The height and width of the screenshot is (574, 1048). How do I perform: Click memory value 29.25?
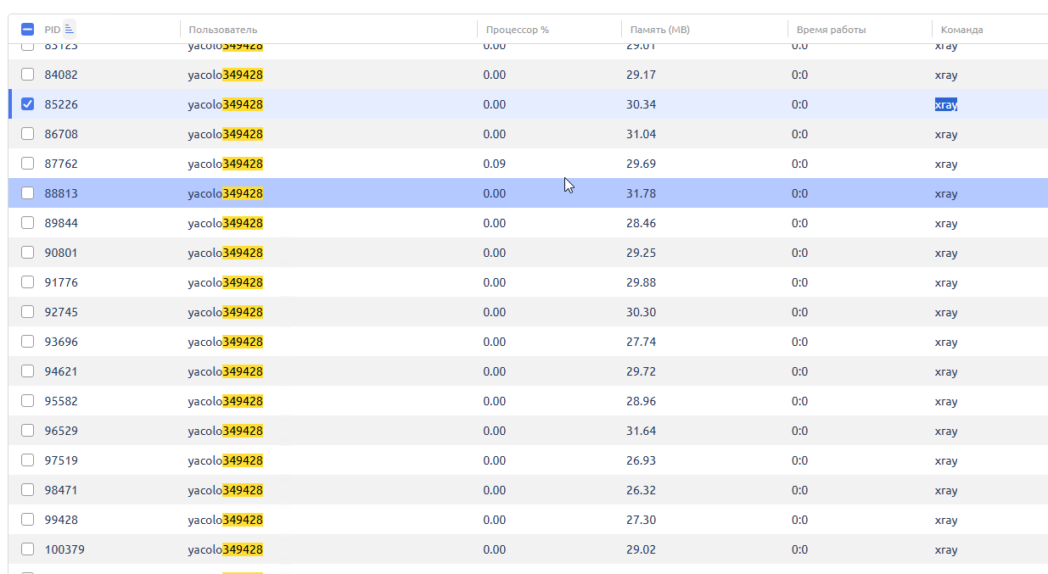[x=642, y=253]
